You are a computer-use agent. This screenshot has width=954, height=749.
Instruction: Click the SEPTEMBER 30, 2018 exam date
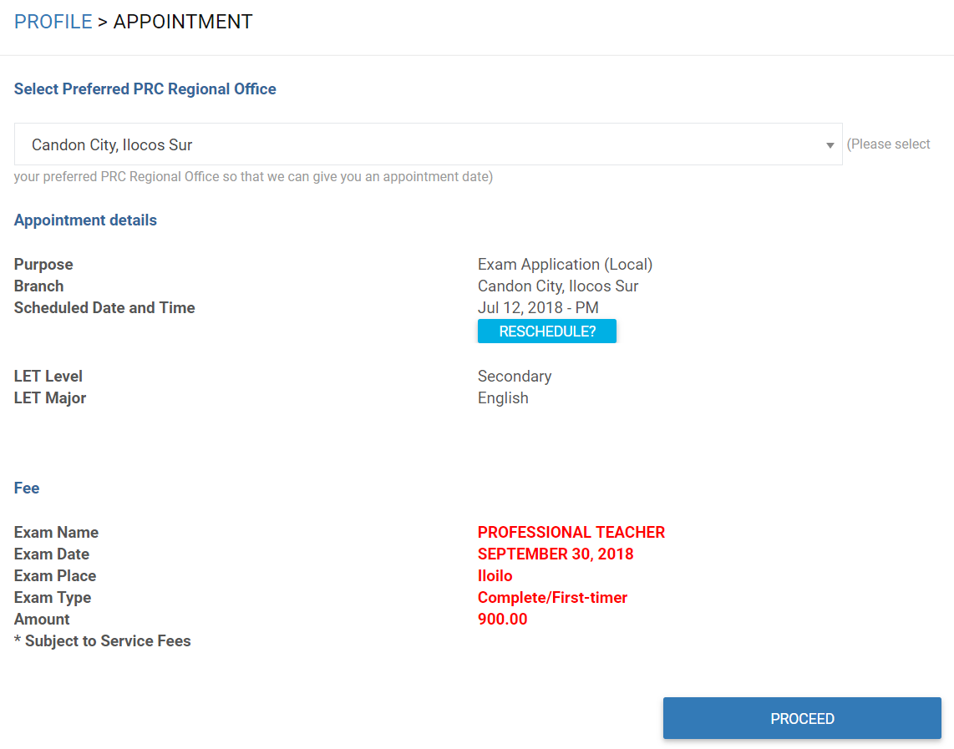(x=556, y=554)
